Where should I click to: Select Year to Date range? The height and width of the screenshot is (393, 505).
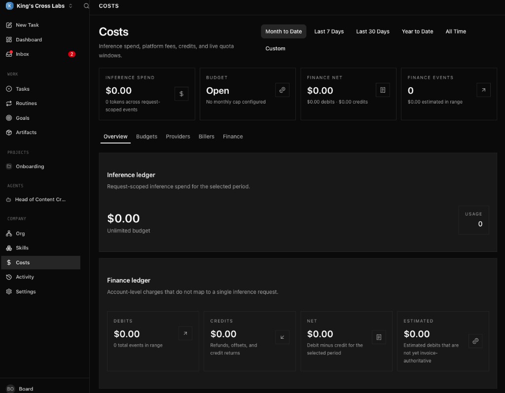417,32
